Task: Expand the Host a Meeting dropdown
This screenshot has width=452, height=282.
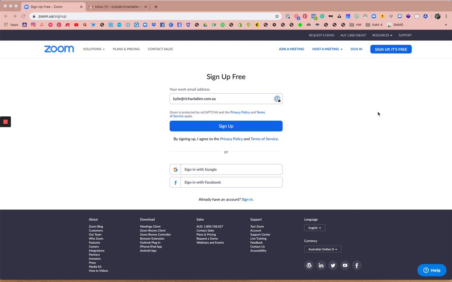Action: click(x=327, y=49)
